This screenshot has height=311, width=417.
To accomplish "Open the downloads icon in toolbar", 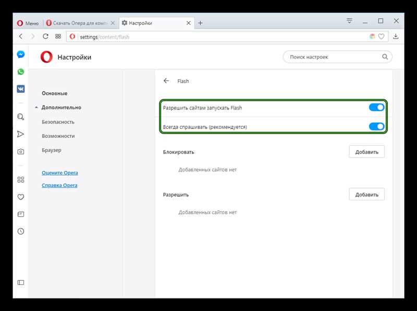I will [396, 37].
